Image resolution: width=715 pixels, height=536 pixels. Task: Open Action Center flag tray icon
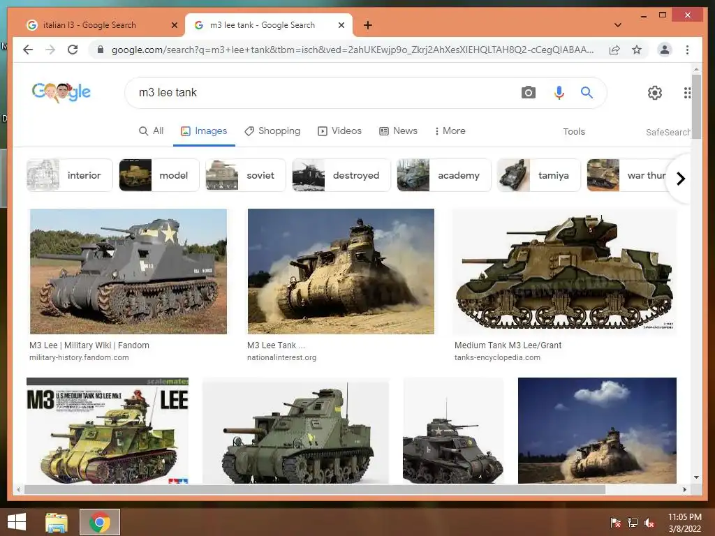(615, 523)
